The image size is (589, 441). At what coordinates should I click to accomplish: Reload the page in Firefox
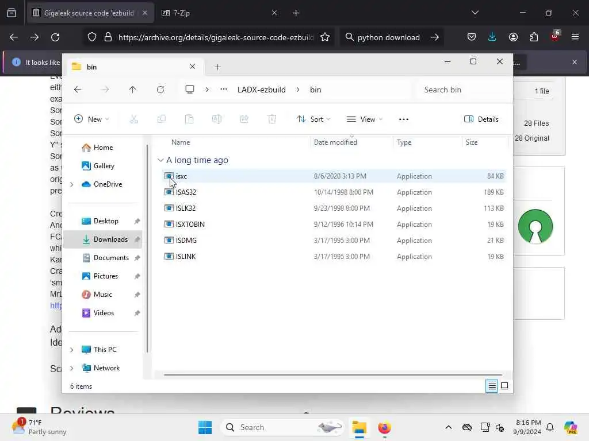click(x=55, y=37)
